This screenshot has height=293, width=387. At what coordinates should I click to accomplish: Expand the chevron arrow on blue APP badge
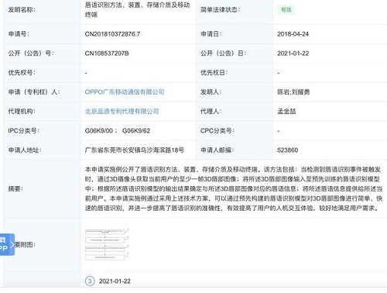point(12,244)
